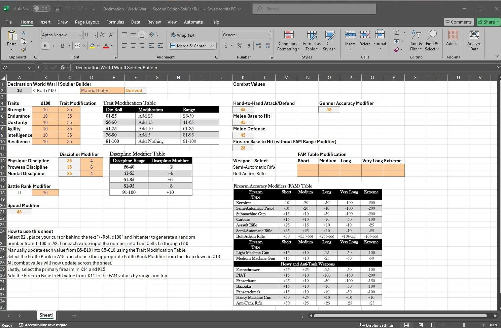Apply underline formatting
Image resolution: width=501 pixels, height=328 pixels.
pyautogui.click(x=62, y=46)
